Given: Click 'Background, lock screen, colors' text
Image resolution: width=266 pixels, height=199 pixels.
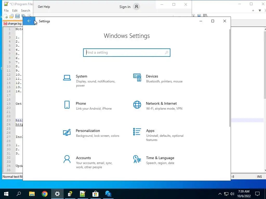Looking at the screenshot, I should [98, 136].
